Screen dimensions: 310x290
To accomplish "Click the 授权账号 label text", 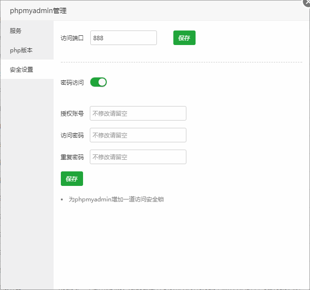I will 72,114.
